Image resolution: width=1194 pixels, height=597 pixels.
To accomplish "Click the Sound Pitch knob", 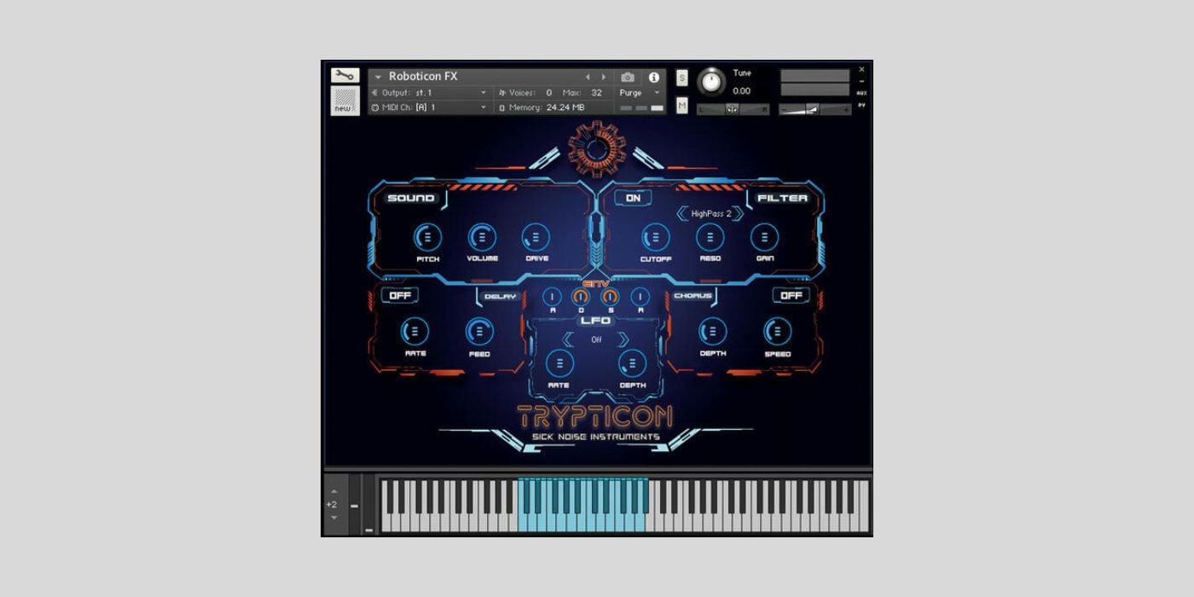I will (427, 237).
